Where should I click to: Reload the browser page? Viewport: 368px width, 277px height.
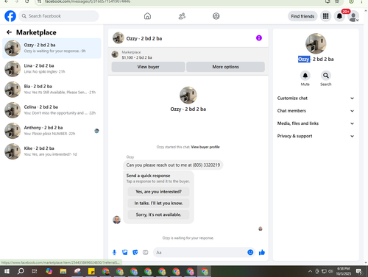click(27, 1)
